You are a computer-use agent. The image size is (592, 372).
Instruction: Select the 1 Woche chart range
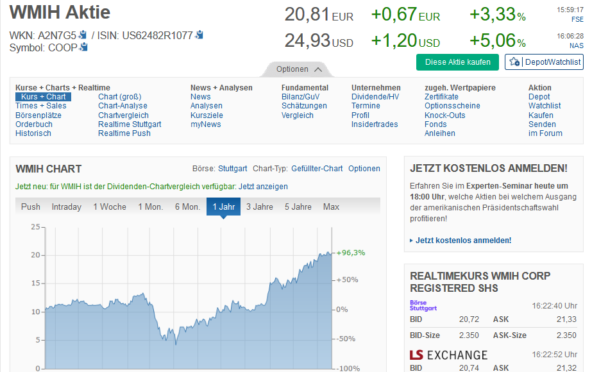click(110, 207)
